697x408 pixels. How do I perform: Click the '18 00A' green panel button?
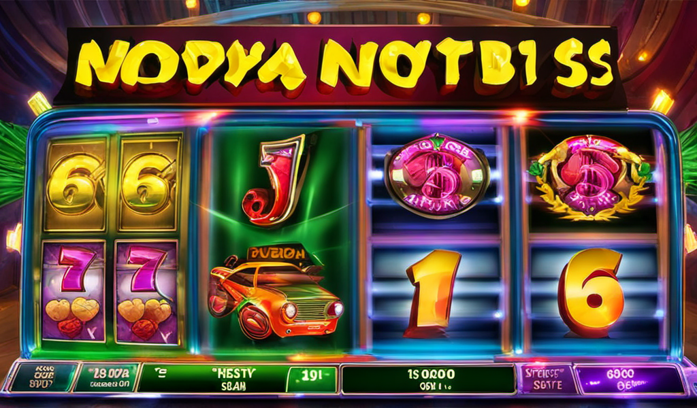[x=107, y=378]
